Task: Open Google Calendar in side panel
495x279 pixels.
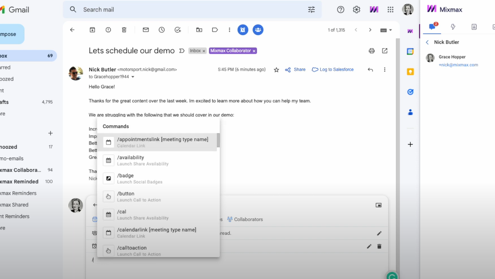Action: [x=410, y=51]
